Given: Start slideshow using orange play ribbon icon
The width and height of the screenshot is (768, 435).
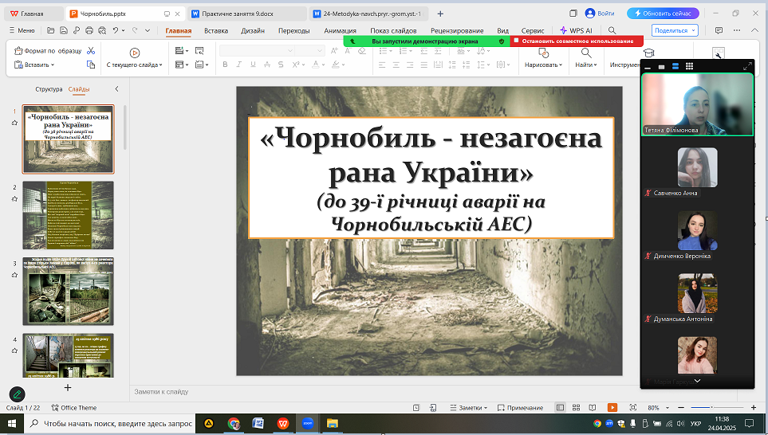Looking at the screenshot, I should click(135, 53).
